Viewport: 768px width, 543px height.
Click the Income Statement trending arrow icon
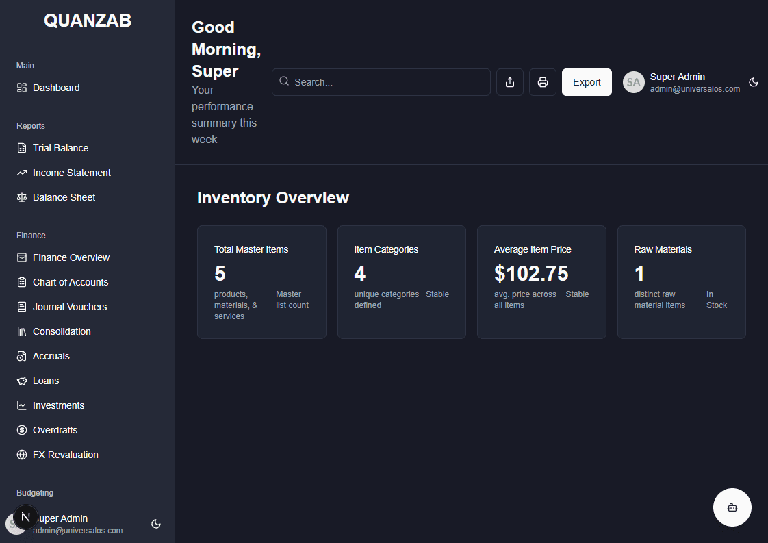pos(21,173)
